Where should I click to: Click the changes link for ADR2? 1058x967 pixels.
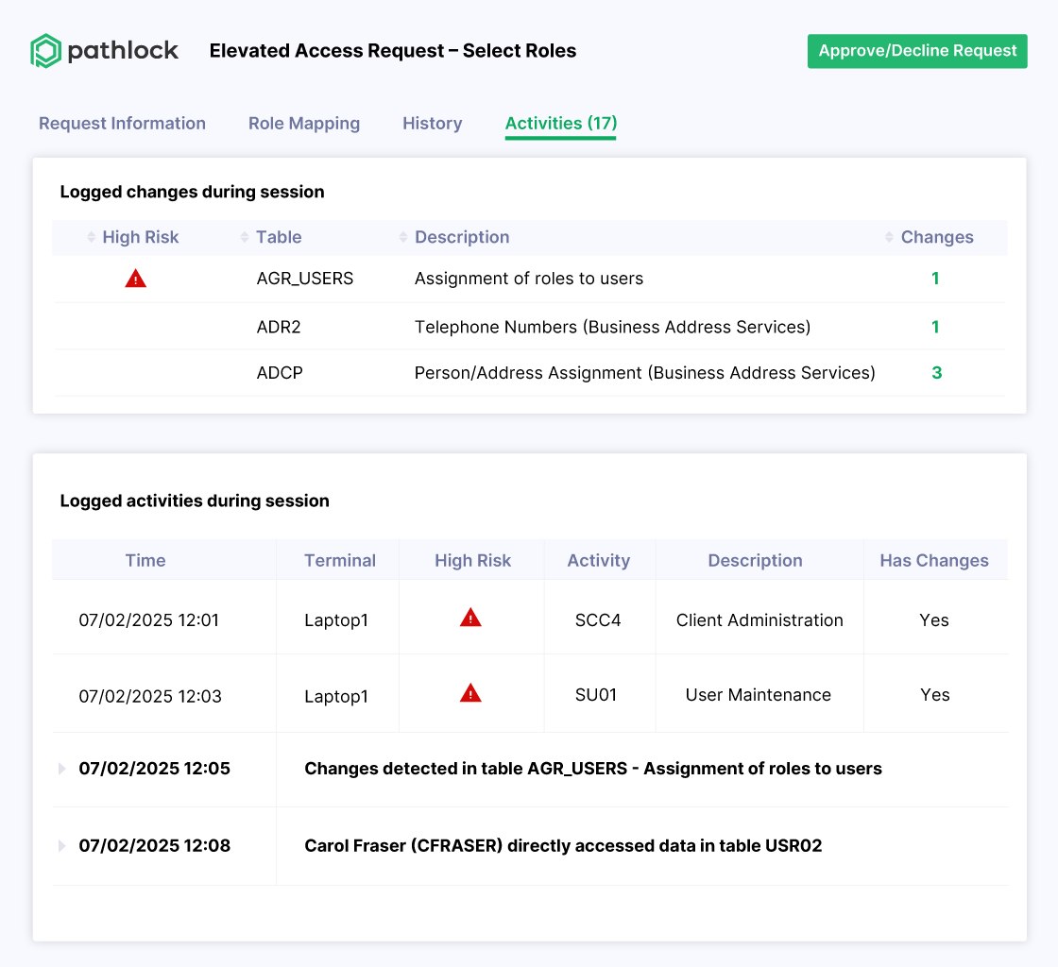pos(935,327)
